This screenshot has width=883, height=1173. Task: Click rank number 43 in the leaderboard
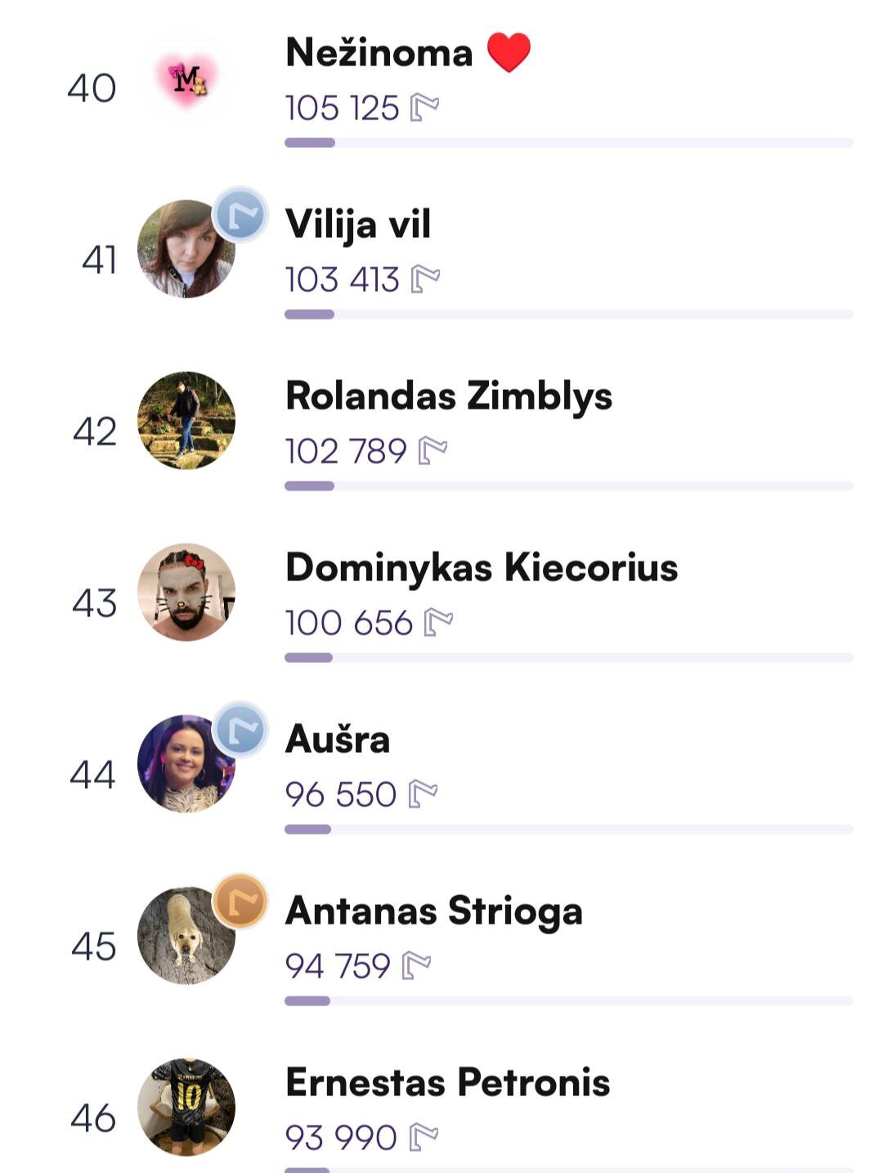[x=94, y=603]
